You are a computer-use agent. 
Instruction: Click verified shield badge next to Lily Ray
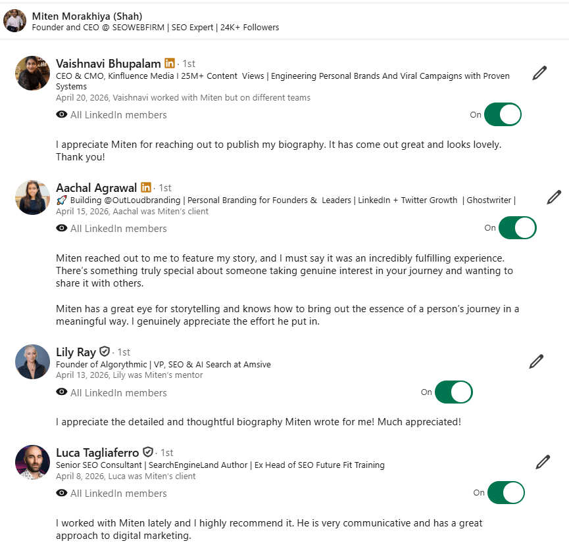point(105,352)
